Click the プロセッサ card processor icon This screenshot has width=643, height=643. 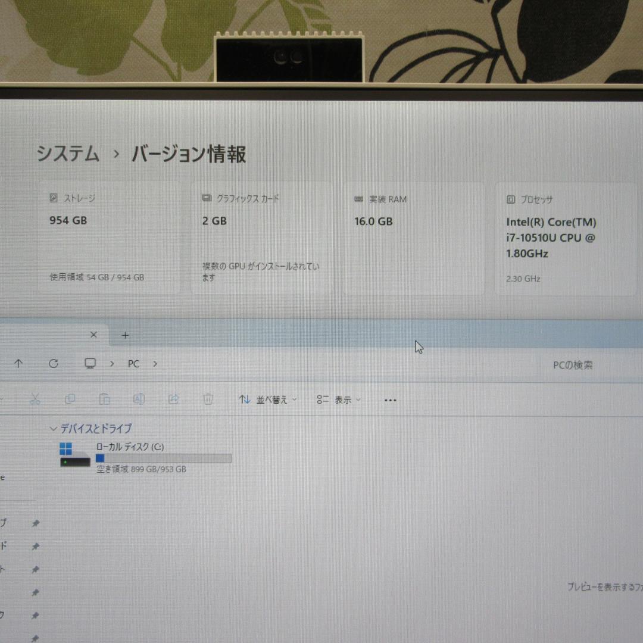(510, 199)
